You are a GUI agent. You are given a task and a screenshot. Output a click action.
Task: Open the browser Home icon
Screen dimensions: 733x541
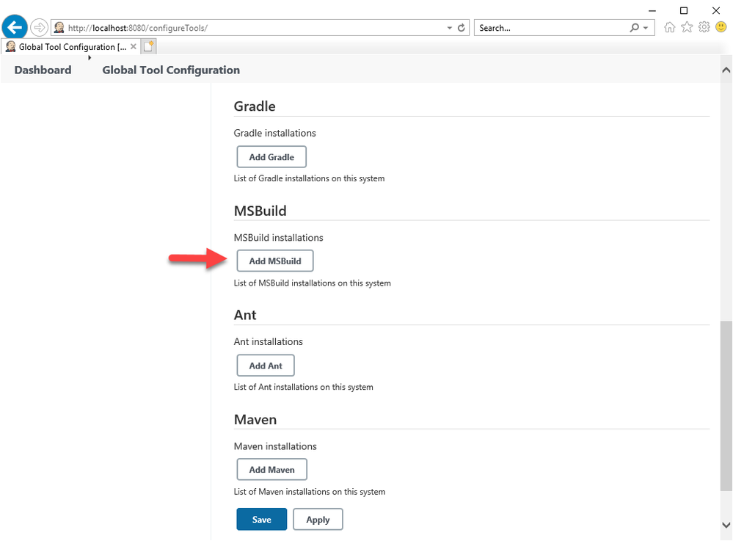click(x=669, y=27)
